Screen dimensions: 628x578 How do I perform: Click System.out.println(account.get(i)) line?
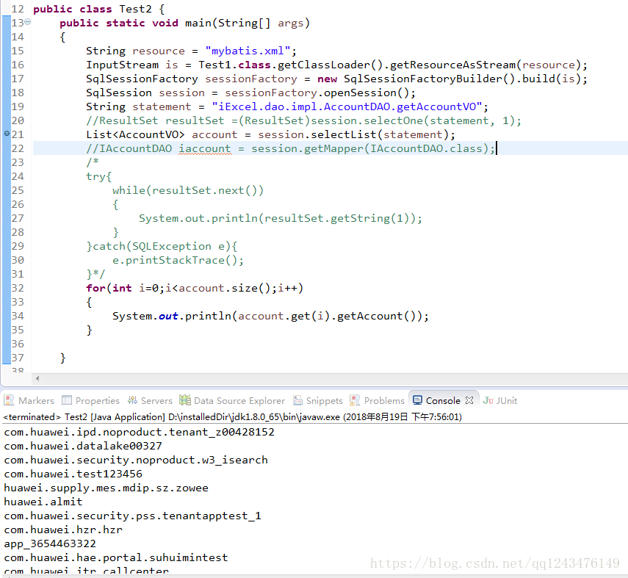pyautogui.click(x=270, y=316)
